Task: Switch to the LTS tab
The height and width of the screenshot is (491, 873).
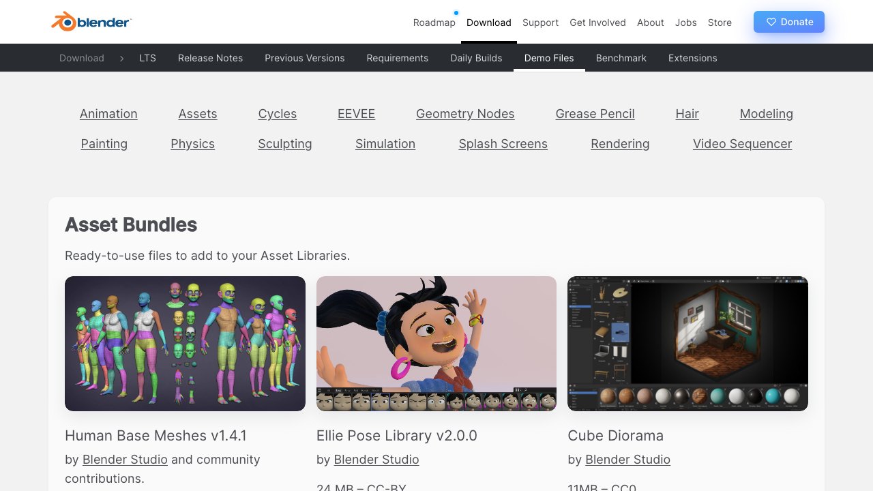Action: pos(147,58)
